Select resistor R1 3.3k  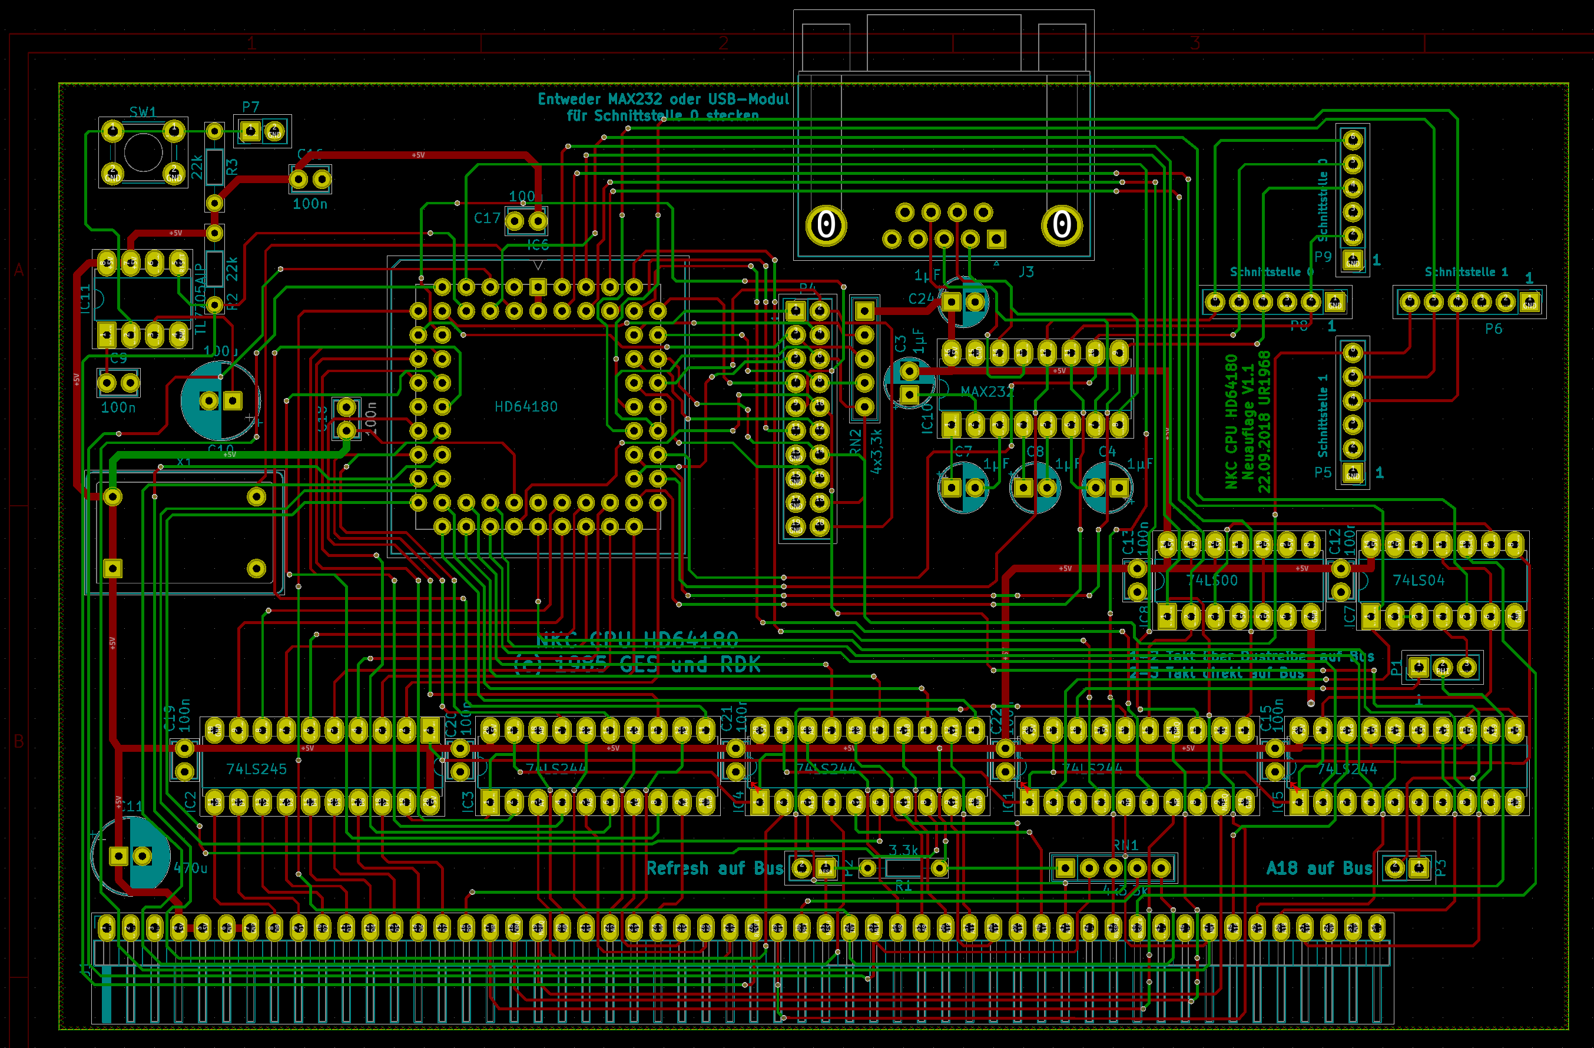pos(903,868)
